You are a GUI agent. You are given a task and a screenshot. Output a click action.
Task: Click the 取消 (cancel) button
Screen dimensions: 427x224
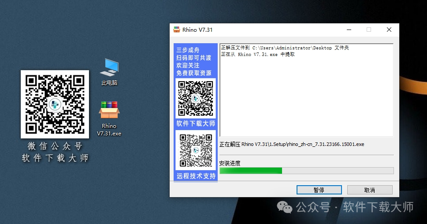tap(370, 190)
